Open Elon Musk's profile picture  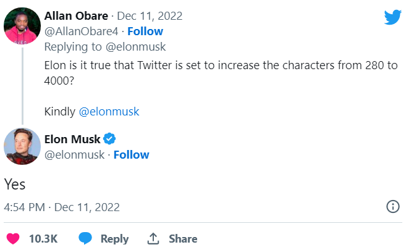tap(22, 147)
